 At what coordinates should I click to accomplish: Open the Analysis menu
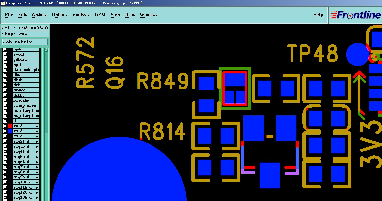[x=81, y=15]
